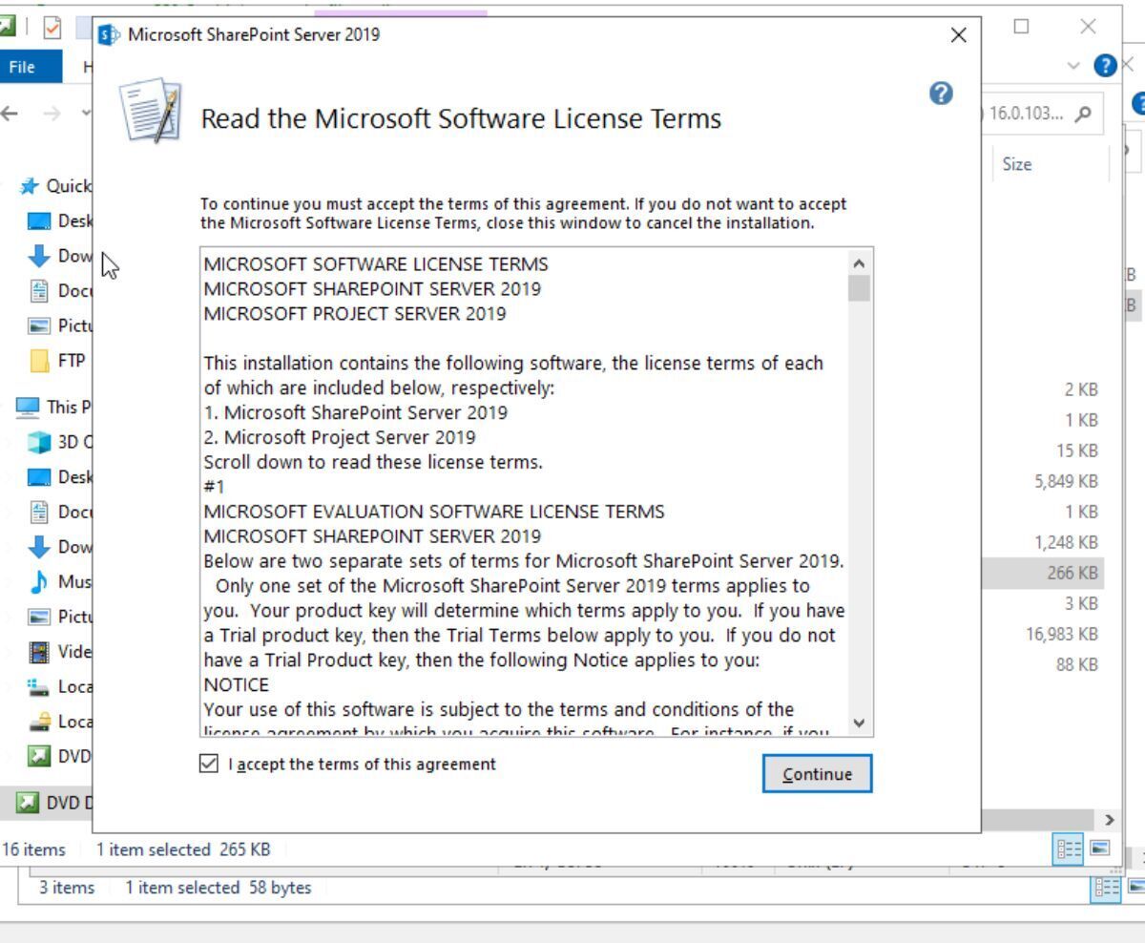
Task: Click Back arrow in Explorer window
Action: [x=10, y=113]
